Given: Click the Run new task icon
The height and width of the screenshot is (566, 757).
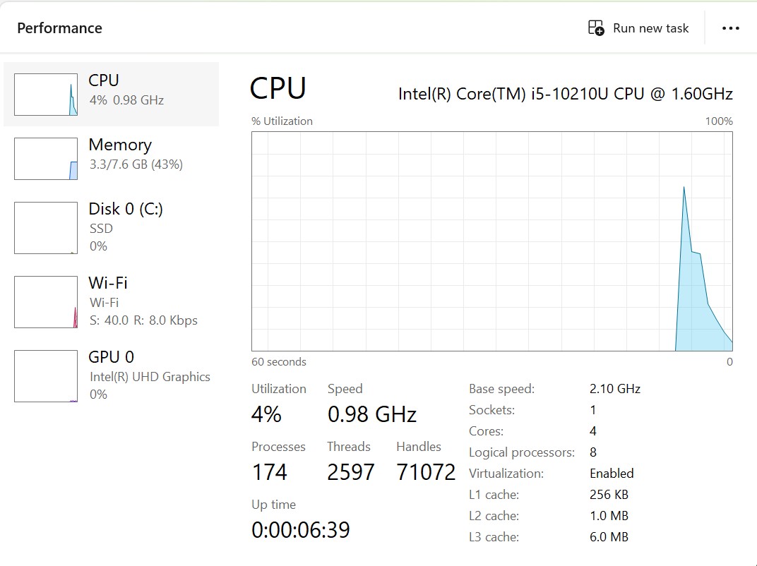Looking at the screenshot, I should point(596,28).
